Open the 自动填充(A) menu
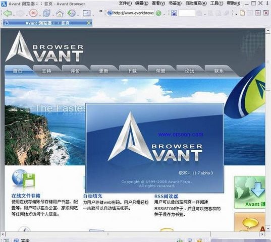The image size is (271, 242). [196, 4]
